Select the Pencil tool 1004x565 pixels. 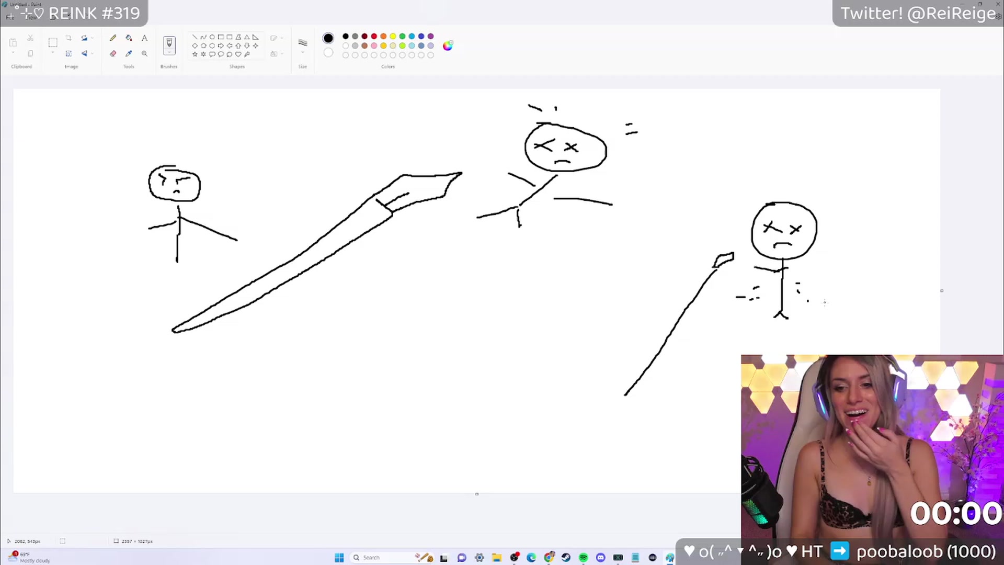[113, 38]
